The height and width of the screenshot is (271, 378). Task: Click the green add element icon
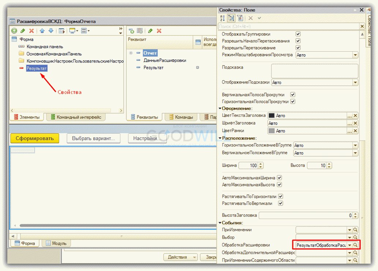14,31
